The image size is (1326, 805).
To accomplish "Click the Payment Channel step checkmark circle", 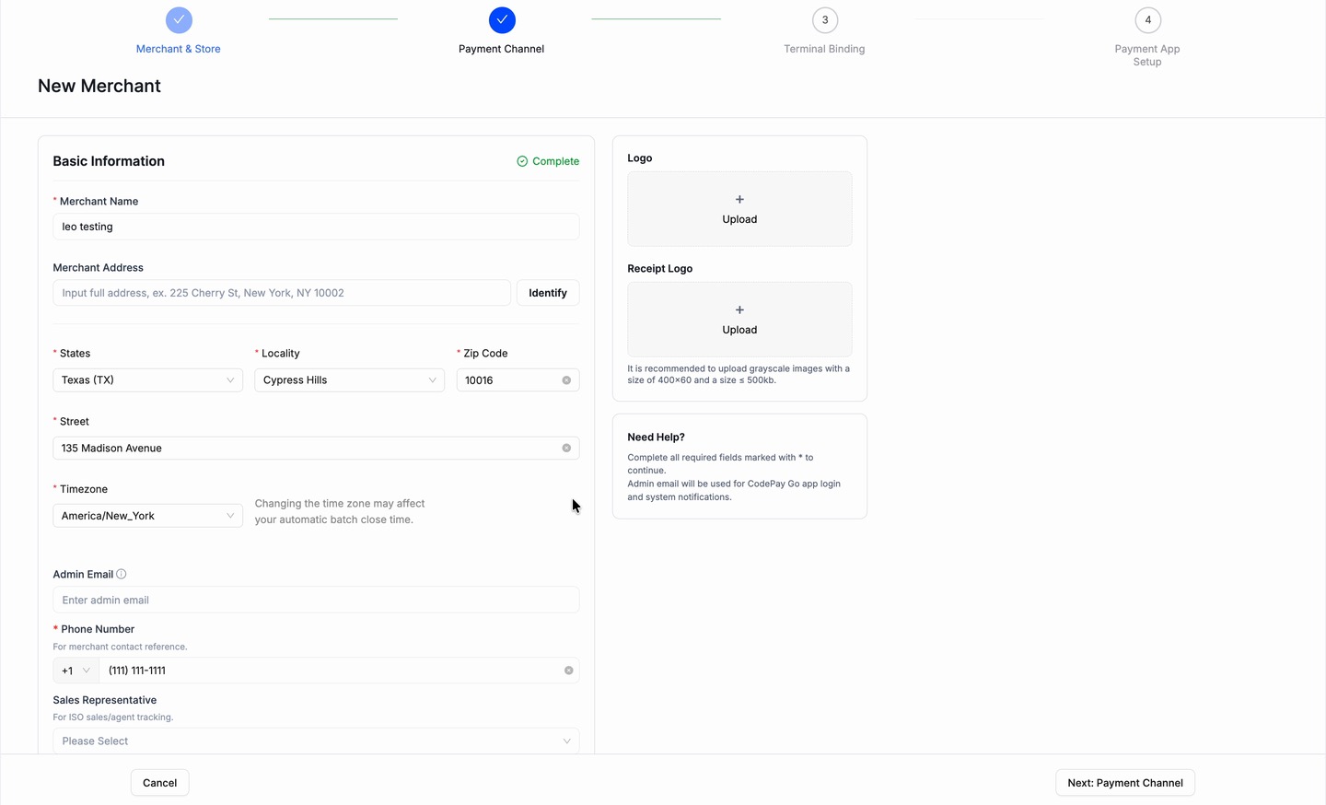I will coord(502,19).
